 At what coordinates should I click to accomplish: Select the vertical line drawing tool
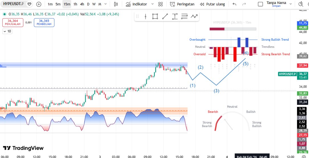click(x=146, y=16)
